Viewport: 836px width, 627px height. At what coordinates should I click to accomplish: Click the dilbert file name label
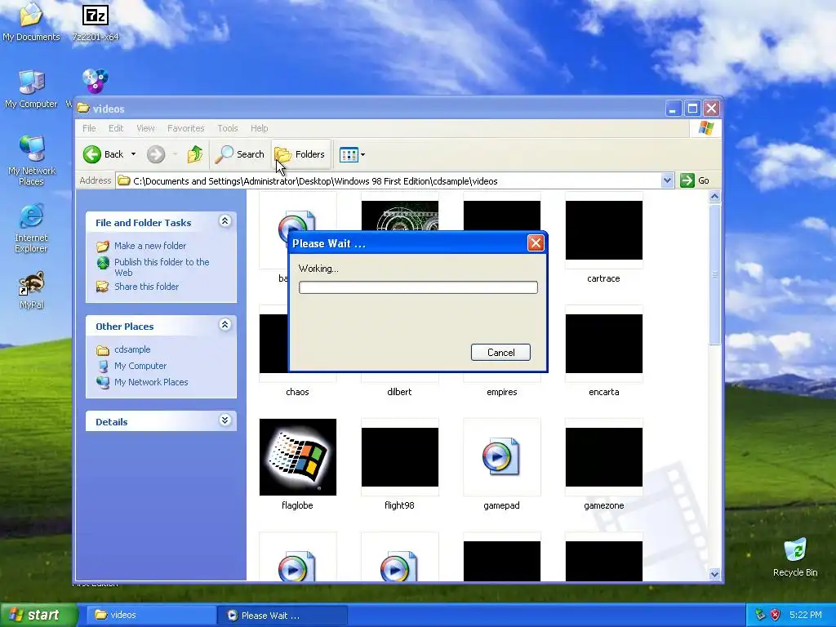click(x=399, y=392)
